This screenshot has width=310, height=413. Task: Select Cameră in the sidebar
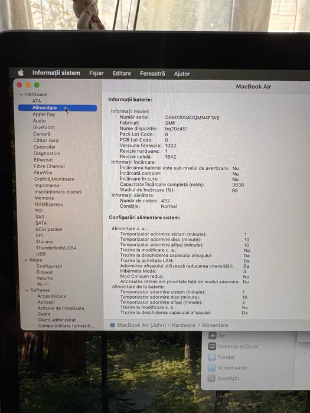tap(42, 134)
